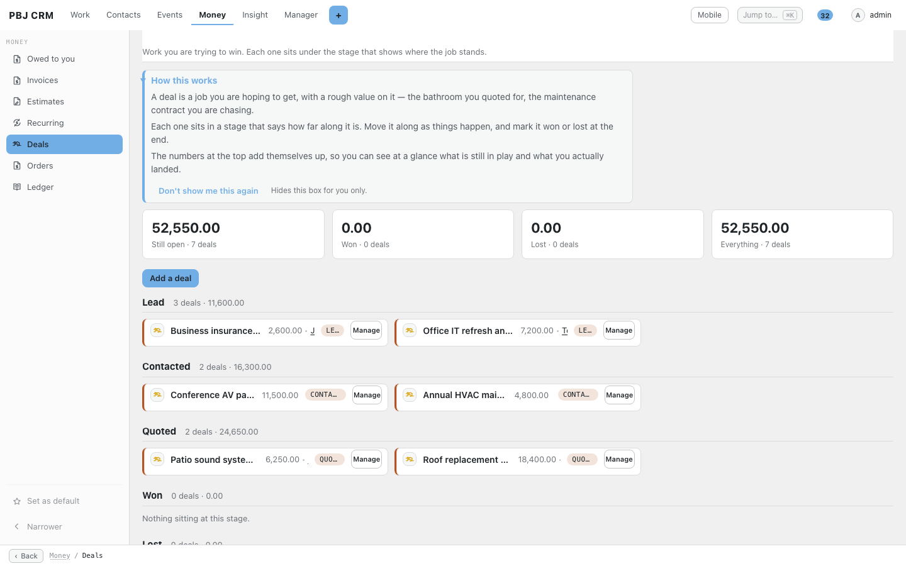Click the star icon beside Set as default
The height and width of the screenshot is (566, 906).
[17, 501]
